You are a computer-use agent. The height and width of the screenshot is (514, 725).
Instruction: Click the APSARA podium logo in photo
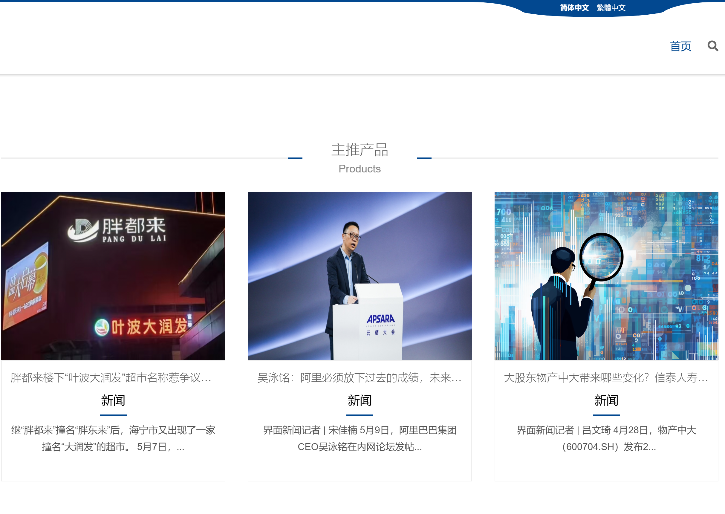click(380, 320)
